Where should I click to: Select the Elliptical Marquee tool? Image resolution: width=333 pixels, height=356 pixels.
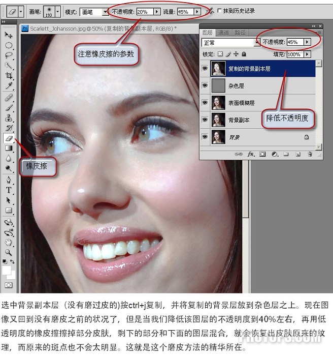click(x=9, y=45)
